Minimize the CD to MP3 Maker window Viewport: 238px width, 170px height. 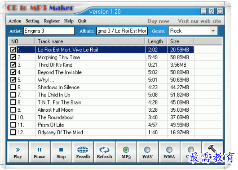[203, 11]
